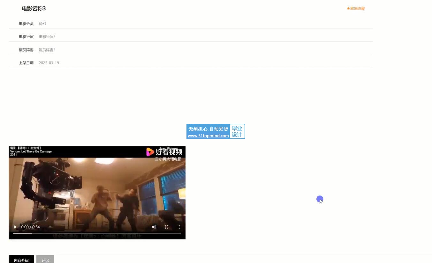The image size is (432, 263).
Task: Click the 取消收藏 unfavorite link
Action: 356,9
